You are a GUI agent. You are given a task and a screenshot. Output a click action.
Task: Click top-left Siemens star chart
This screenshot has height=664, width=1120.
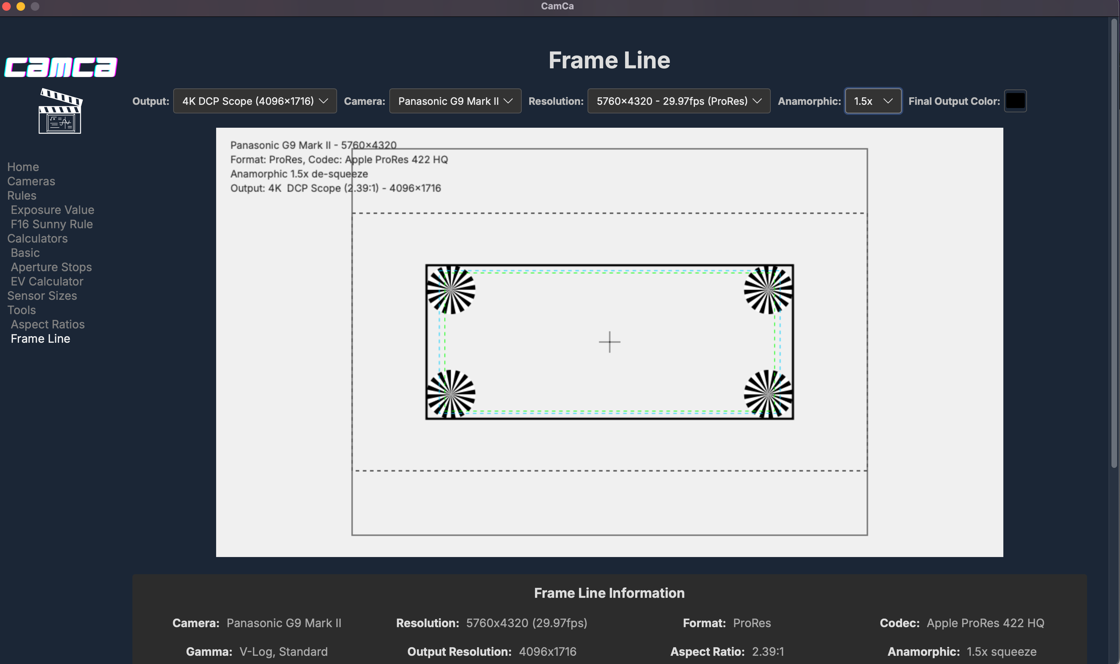click(451, 290)
